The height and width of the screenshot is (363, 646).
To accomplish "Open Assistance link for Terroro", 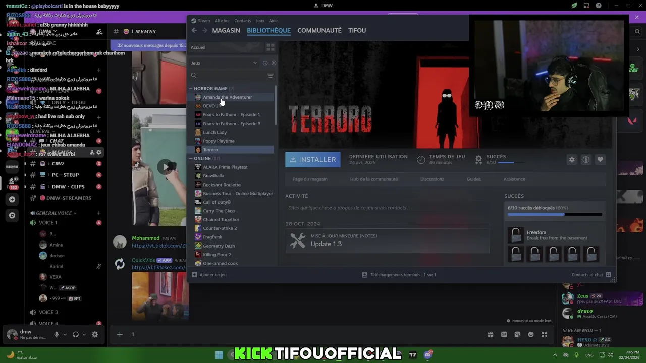I will pyautogui.click(x=514, y=179).
